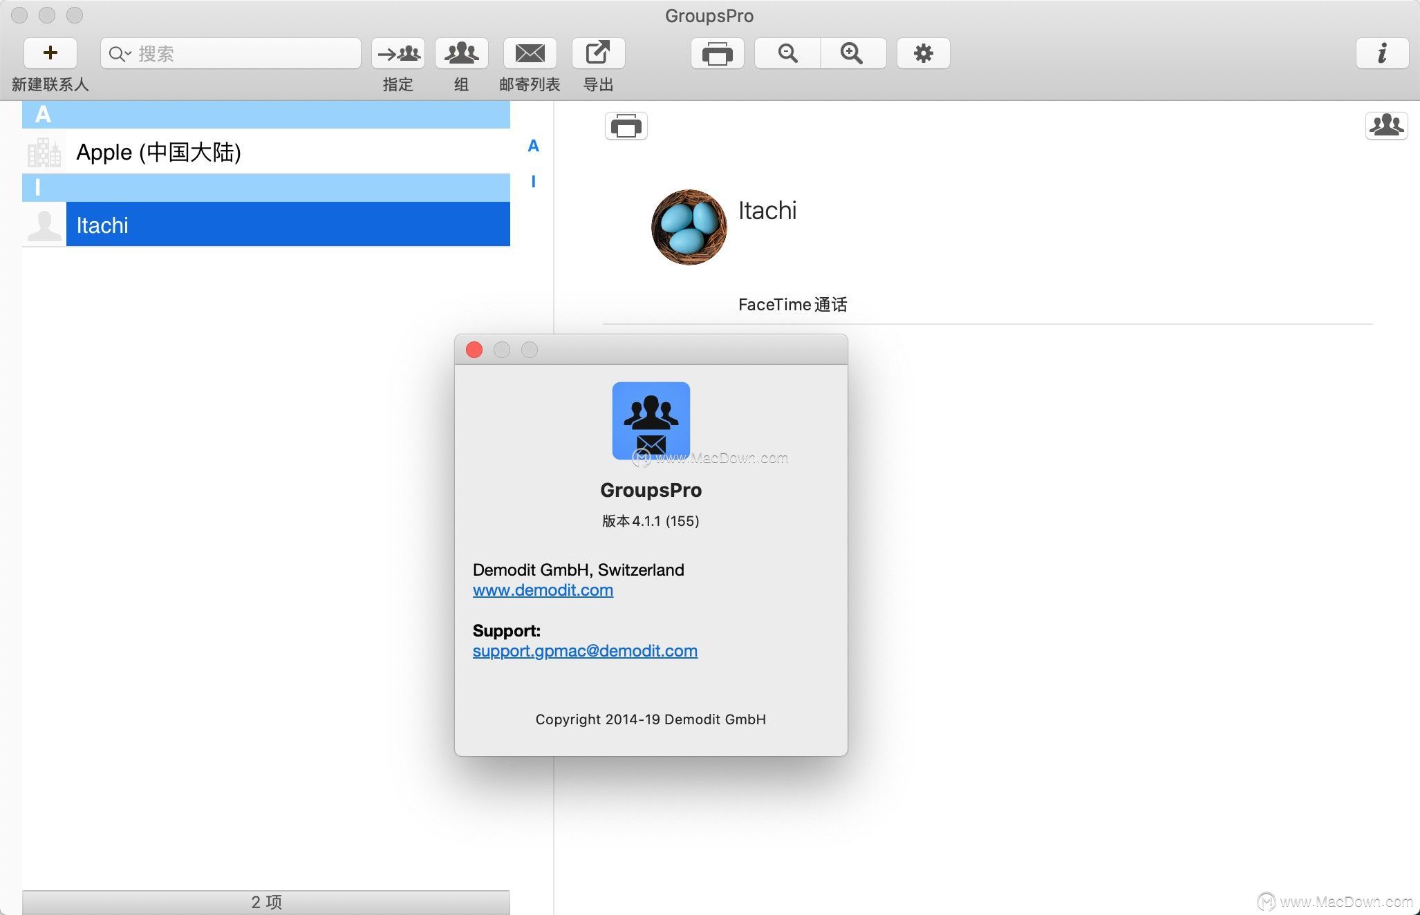Click the support.gpmac@demodit.com email link
The width and height of the screenshot is (1420, 915).
click(x=585, y=651)
